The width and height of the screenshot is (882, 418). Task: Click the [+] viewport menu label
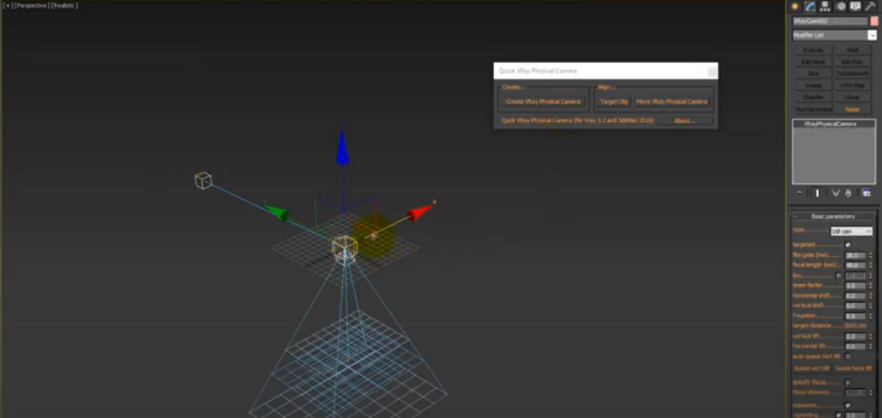pos(8,5)
